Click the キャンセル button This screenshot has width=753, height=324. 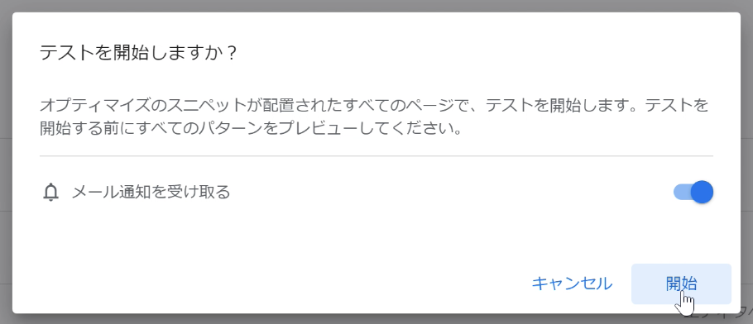[572, 283]
